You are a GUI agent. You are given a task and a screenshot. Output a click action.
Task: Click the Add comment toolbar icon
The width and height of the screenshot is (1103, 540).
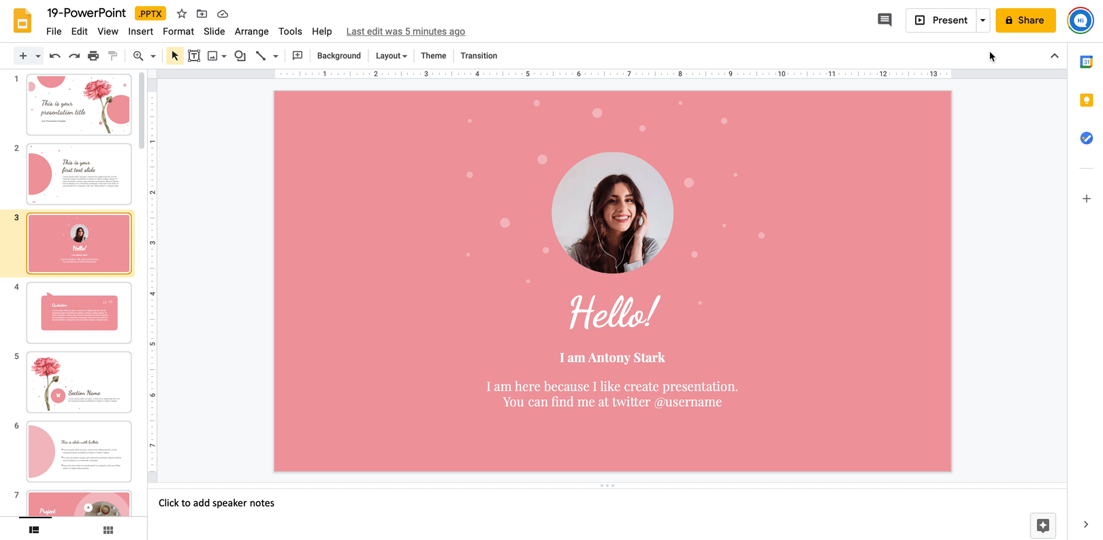pyautogui.click(x=298, y=56)
